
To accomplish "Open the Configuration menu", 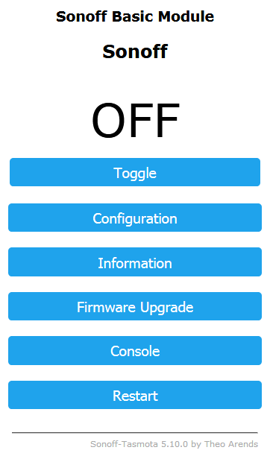I will [x=135, y=218].
